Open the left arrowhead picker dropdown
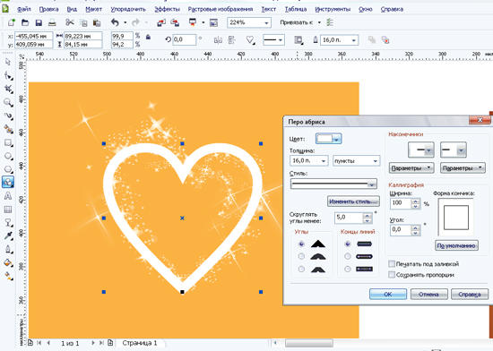 (428, 150)
